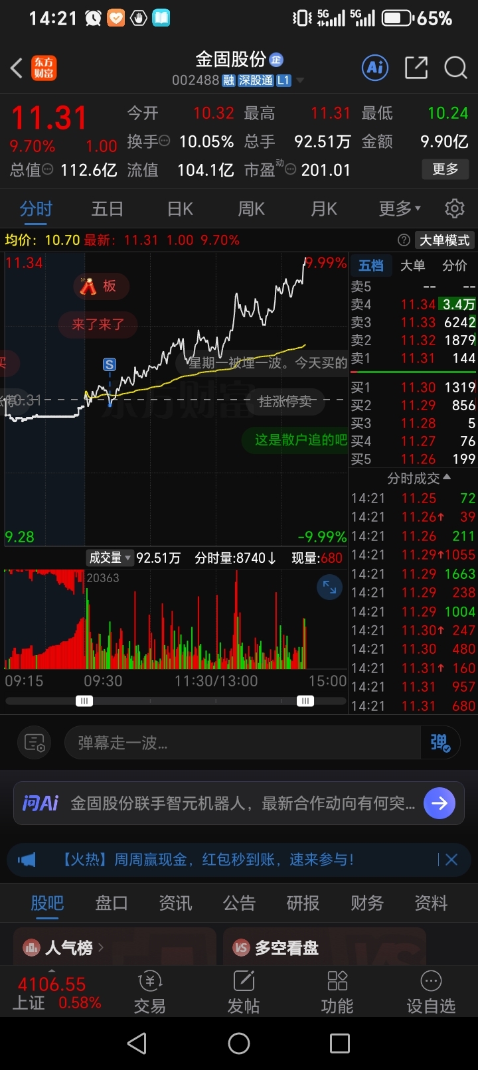This screenshot has height=1070, width=478.
Task: Switch to 分时 chart tab
Action: (36, 209)
